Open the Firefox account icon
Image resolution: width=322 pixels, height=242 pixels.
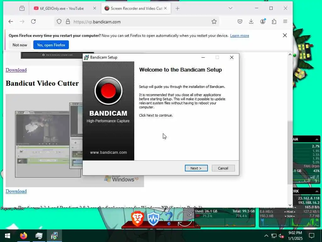click(x=263, y=21)
